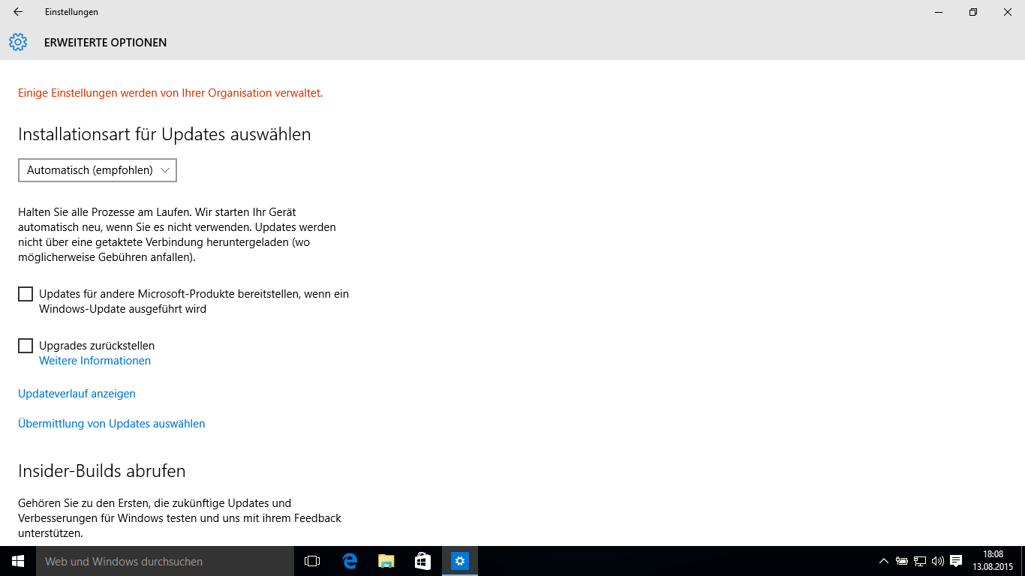Open the Windows Start menu
1025x576 pixels.
tap(18, 561)
